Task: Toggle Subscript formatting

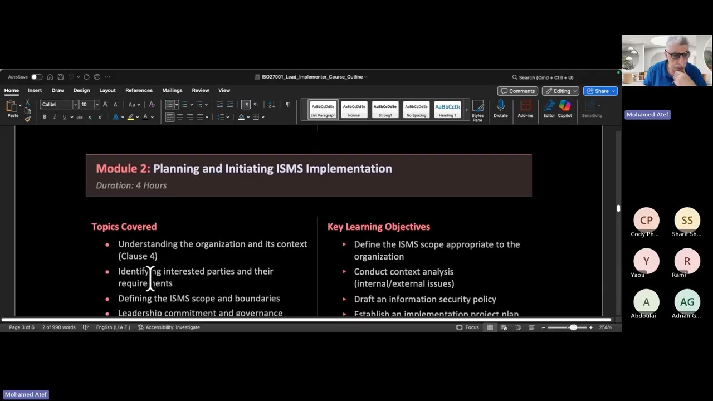Action: (x=90, y=117)
